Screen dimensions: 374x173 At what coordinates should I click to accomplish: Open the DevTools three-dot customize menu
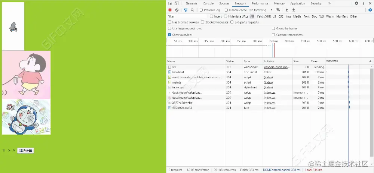[364, 3]
